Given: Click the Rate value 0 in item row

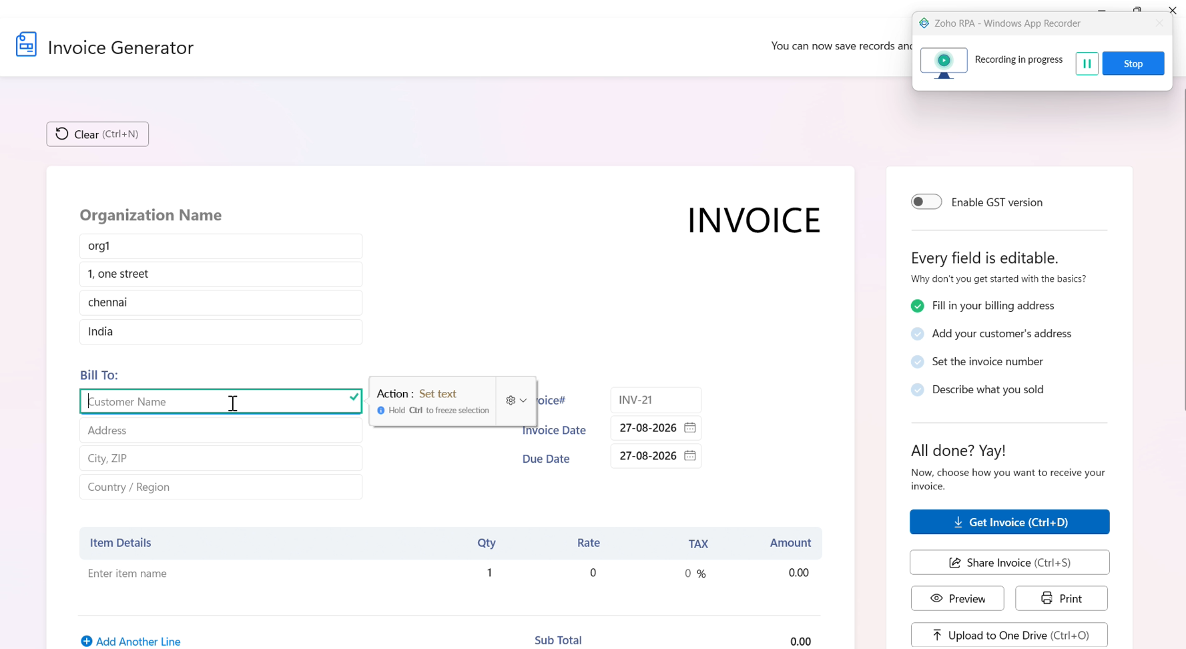Looking at the screenshot, I should [593, 573].
